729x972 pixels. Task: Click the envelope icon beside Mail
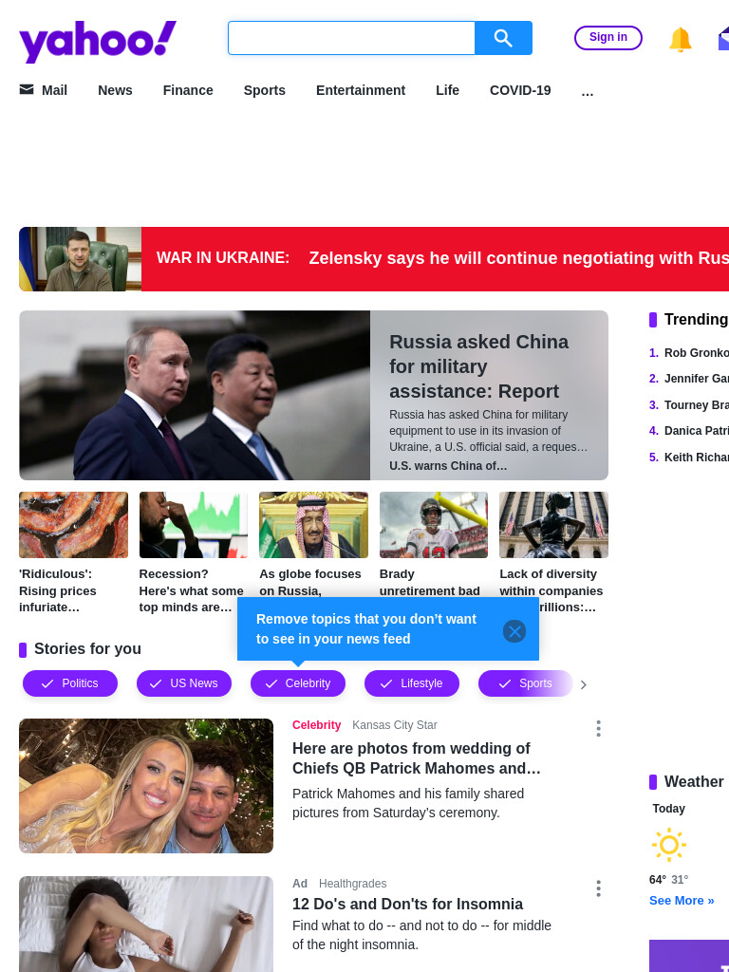tap(27, 90)
